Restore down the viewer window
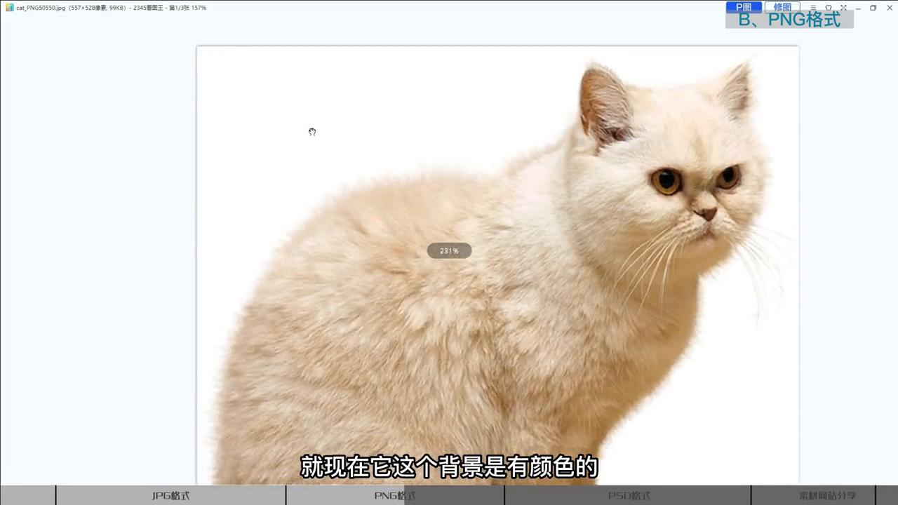The image size is (898, 505). coord(873,7)
